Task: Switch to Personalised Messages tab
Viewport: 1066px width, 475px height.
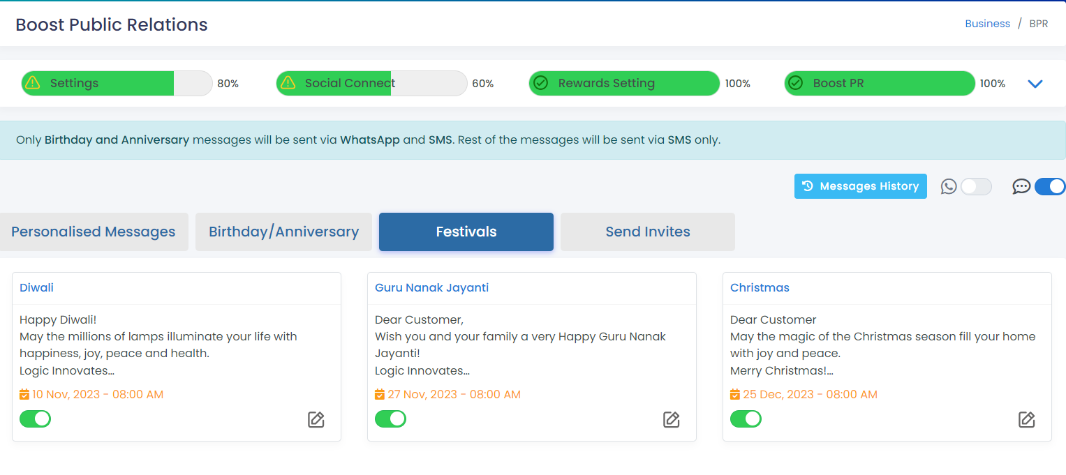Action: pos(94,232)
